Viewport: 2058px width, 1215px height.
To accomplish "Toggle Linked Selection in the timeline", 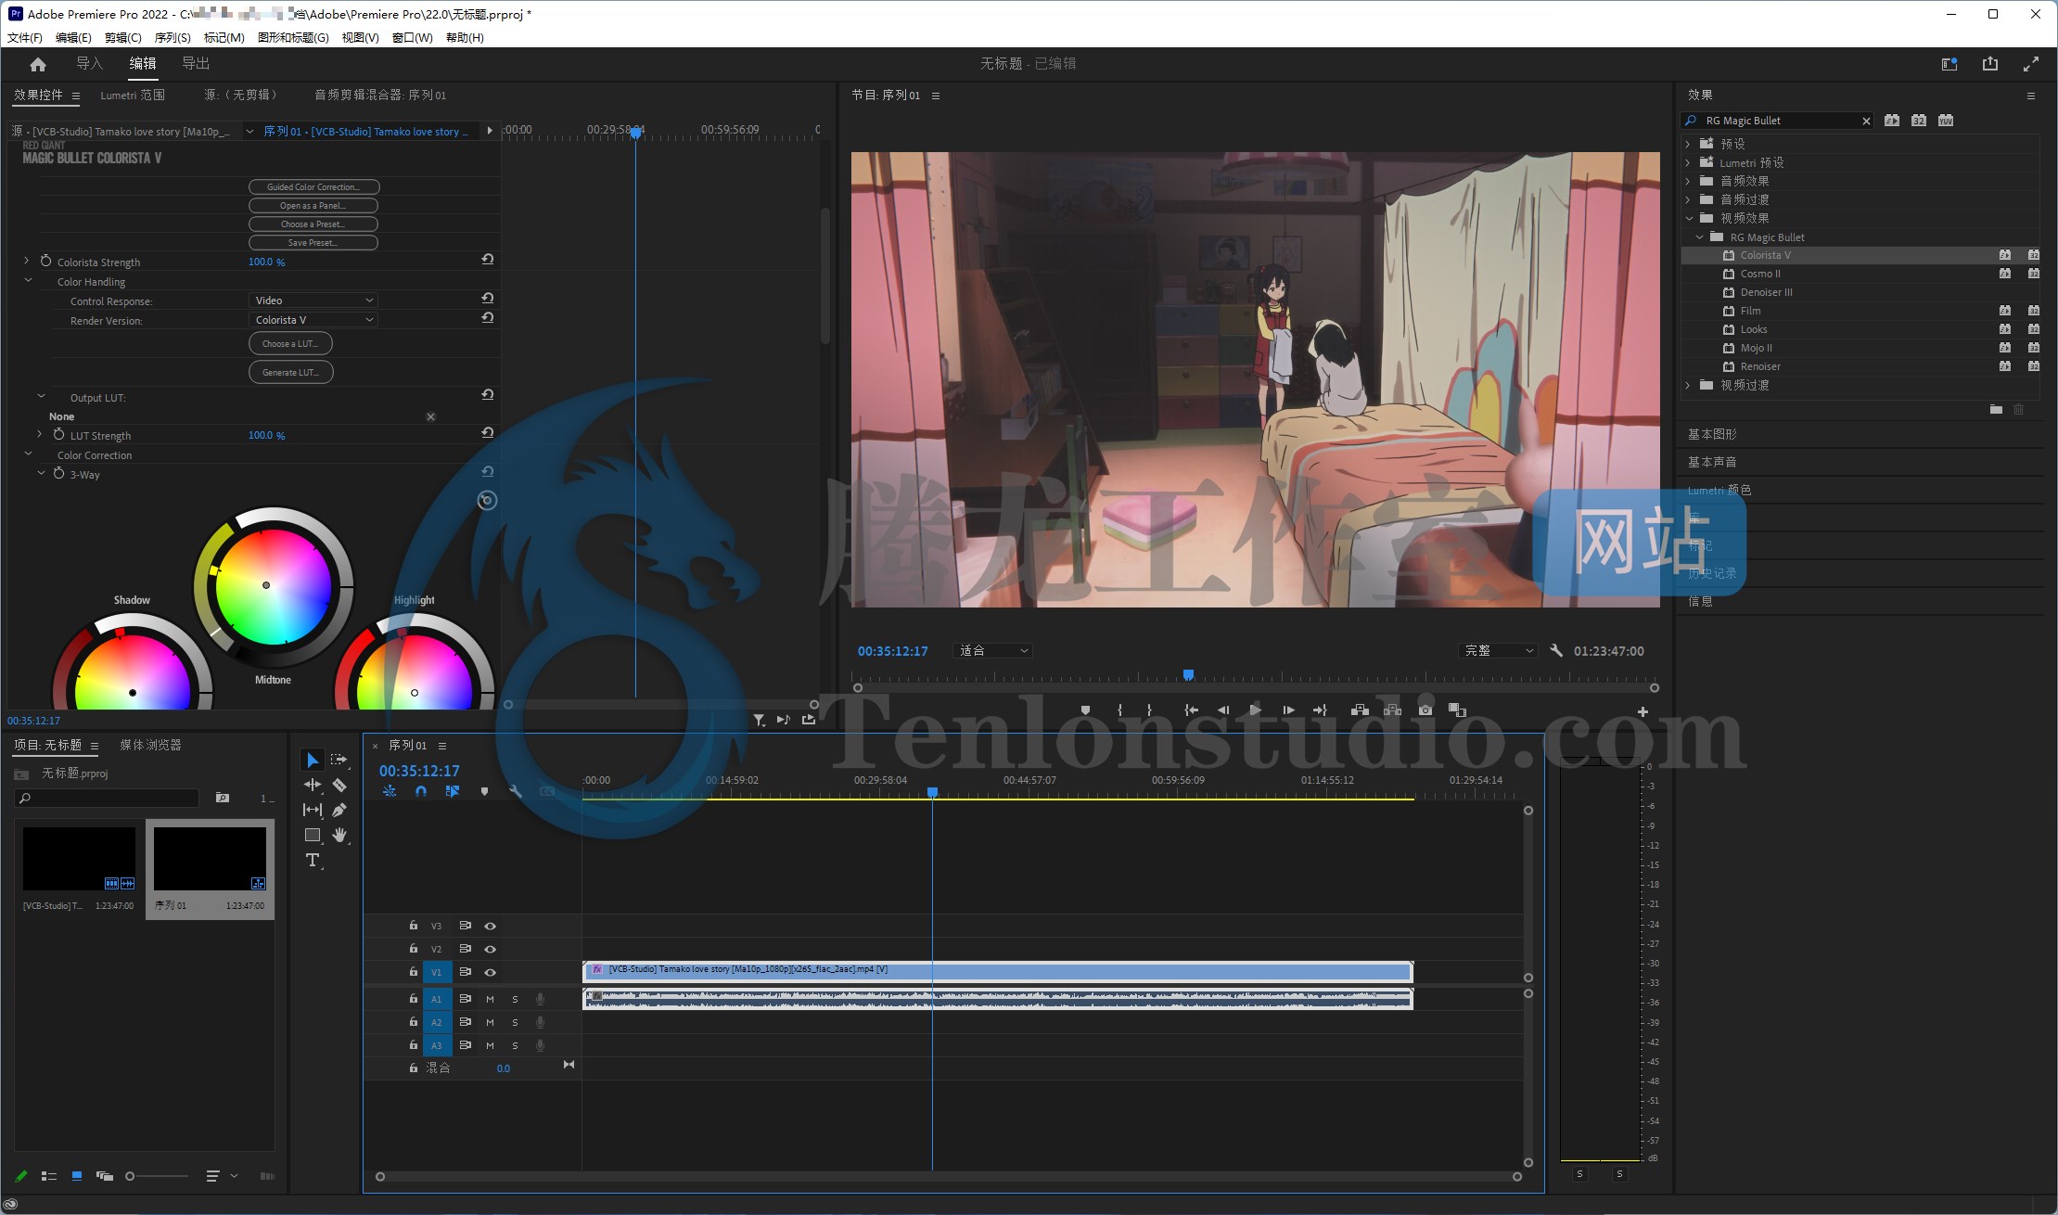I will [x=453, y=791].
